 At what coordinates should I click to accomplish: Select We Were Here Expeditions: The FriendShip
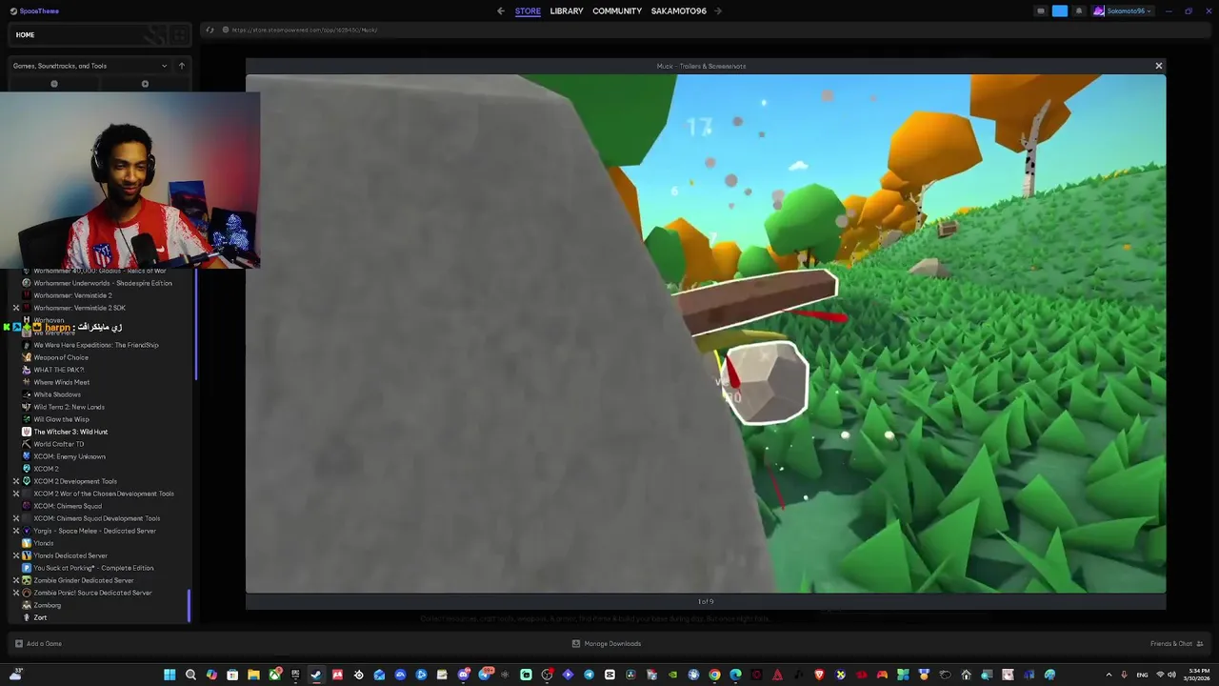pos(96,345)
